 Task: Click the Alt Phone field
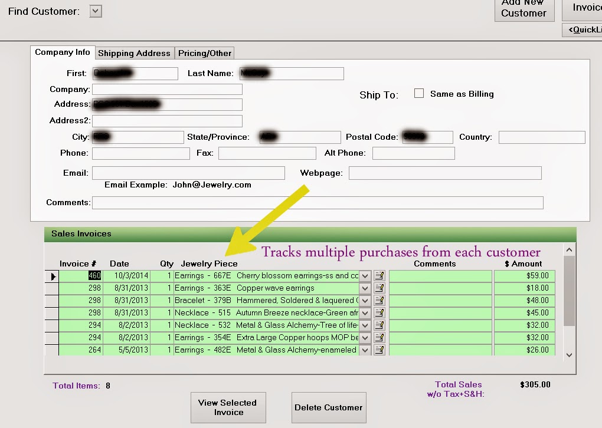pos(414,153)
